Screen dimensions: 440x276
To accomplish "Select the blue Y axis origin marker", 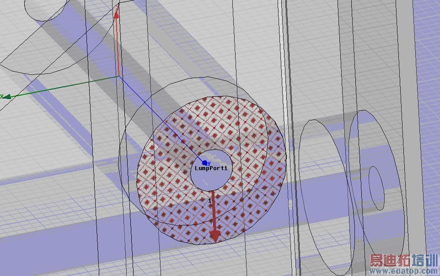I will click(205, 162).
